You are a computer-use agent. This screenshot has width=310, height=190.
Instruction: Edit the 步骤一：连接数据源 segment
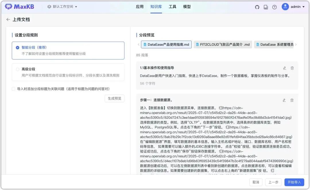284,100
